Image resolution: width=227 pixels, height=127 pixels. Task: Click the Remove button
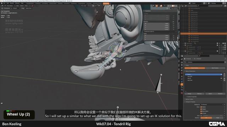click(x=199, y=94)
